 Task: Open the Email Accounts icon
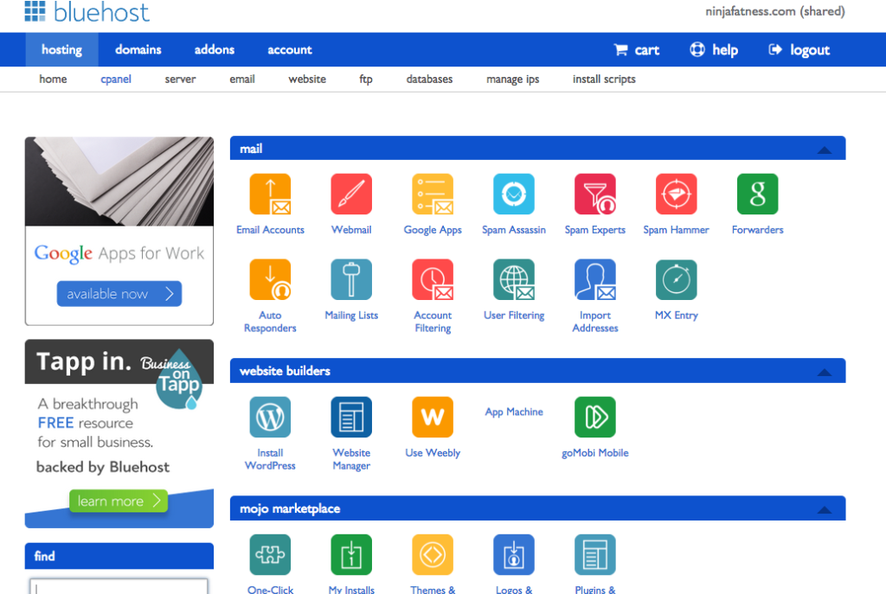(270, 195)
